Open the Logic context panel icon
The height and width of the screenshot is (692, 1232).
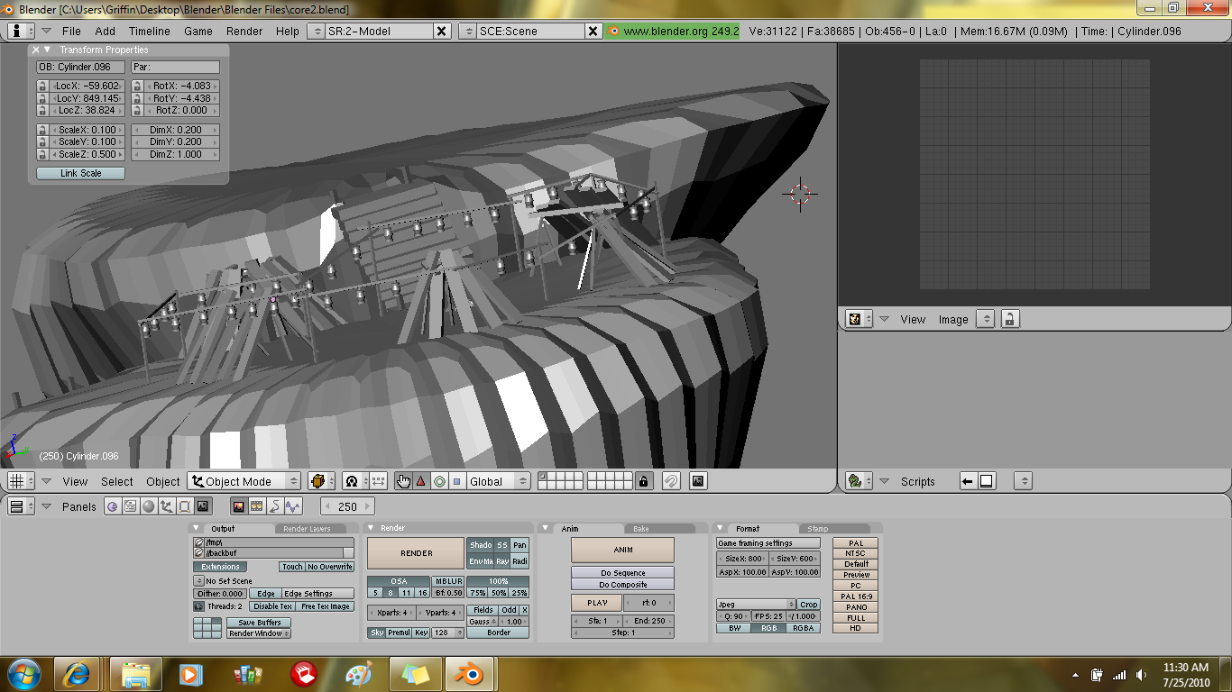pyautogui.click(x=113, y=506)
